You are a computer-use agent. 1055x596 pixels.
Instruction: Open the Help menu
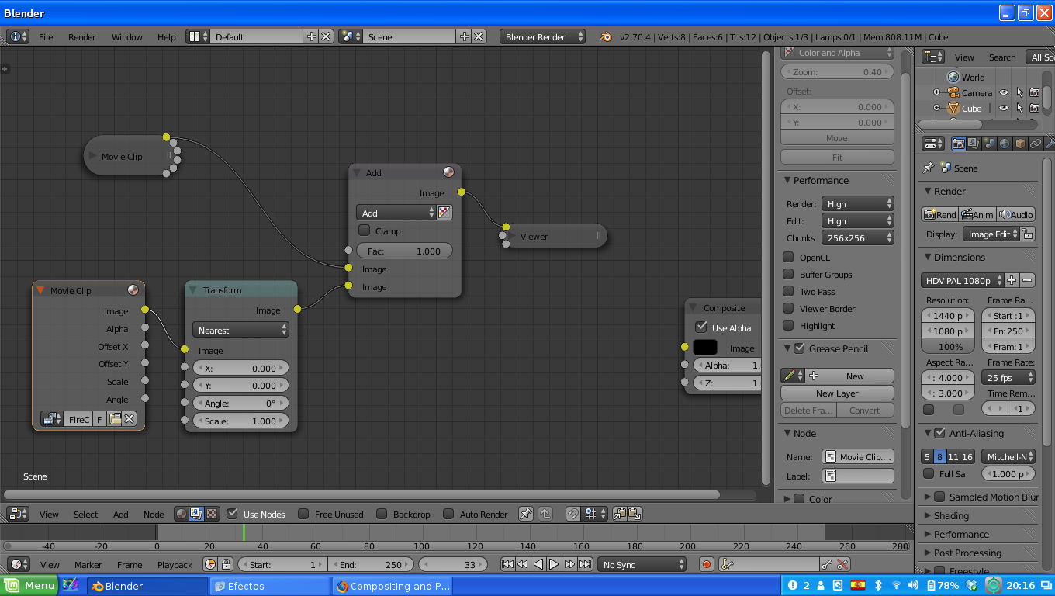click(x=167, y=36)
